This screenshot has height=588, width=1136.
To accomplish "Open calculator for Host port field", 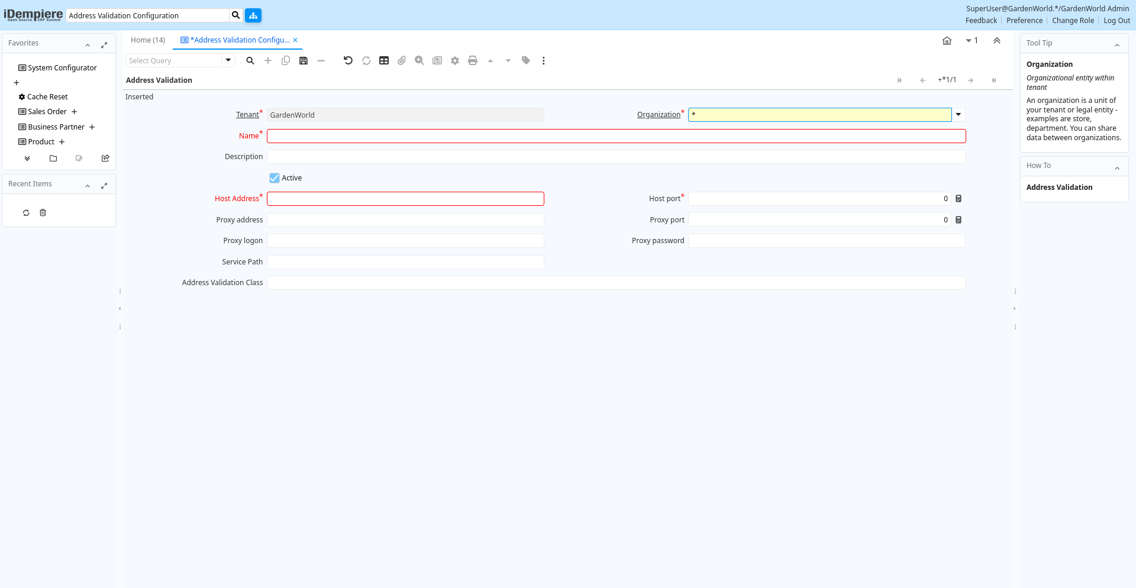I will (958, 199).
